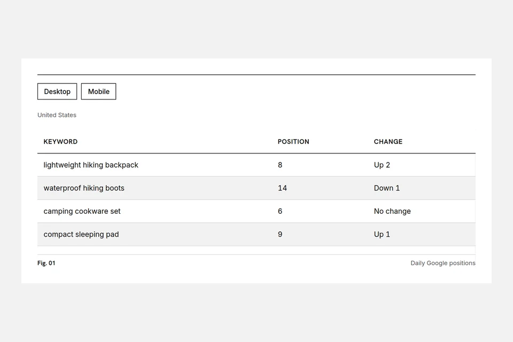Select keyword 'compact sleeping pad'
Image resolution: width=513 pixels, height=342 pixels.
(x=81, y=235)
